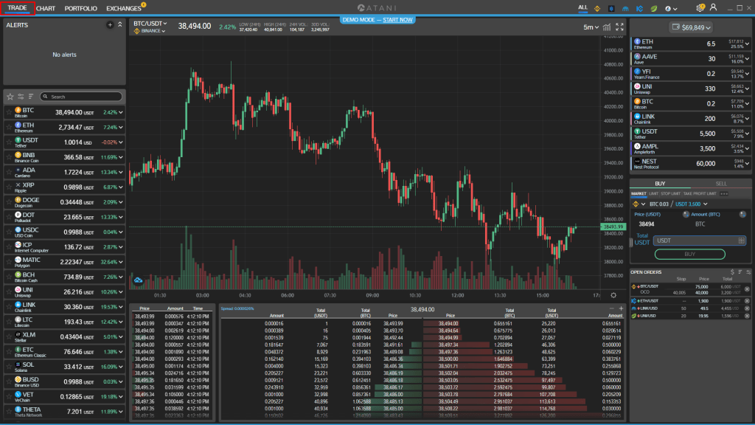This screenshot has height=425, width=755.
Task: Open chart indicators icon
Action: pyautogui.click(x=607, y=27)
